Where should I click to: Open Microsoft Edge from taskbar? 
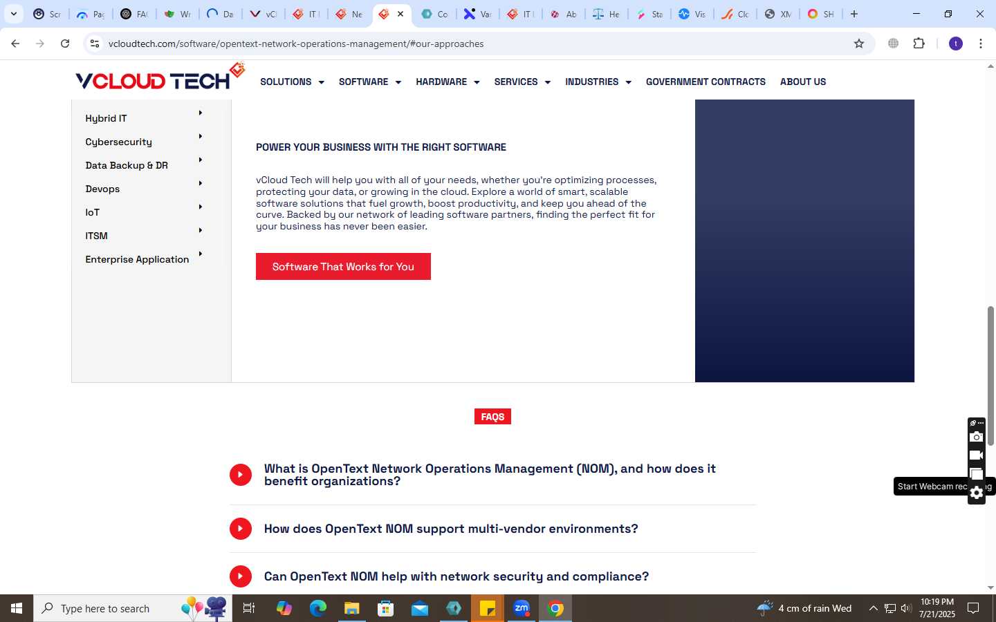coord(317,608)
